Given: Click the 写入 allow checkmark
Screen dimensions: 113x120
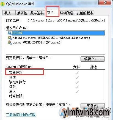Looking at the screenshot, I should (x=77, y=92).
